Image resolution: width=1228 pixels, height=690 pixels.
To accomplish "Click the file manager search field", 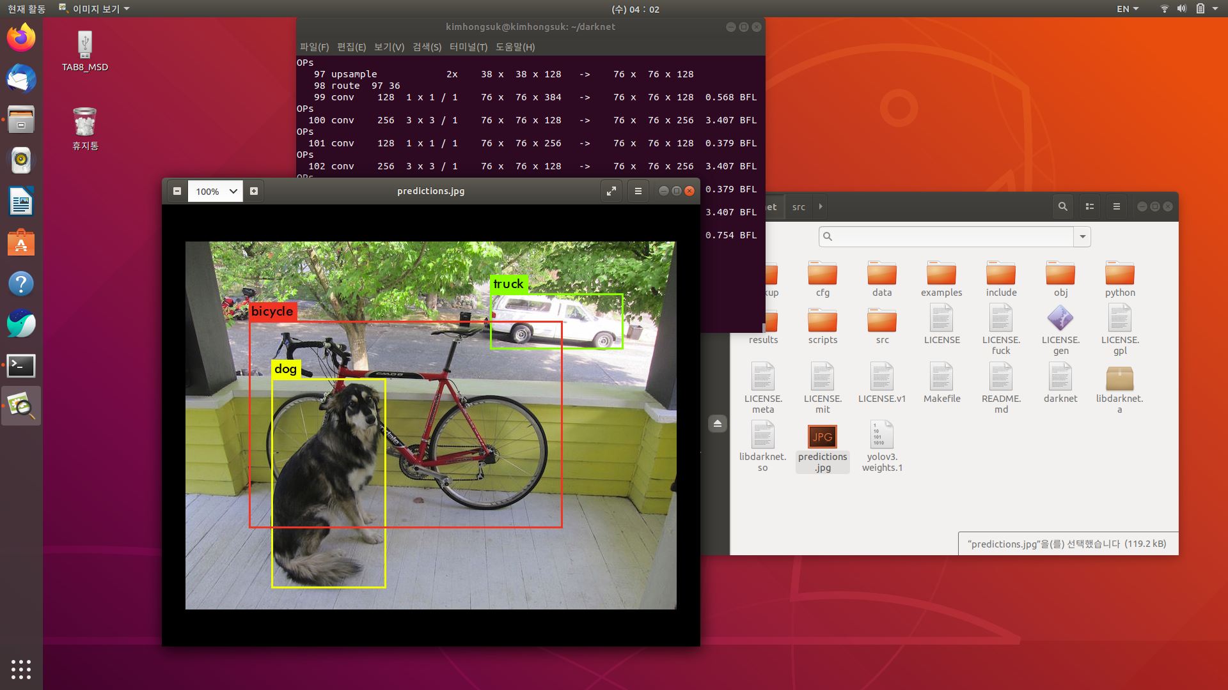I will [x=947, y=236].
